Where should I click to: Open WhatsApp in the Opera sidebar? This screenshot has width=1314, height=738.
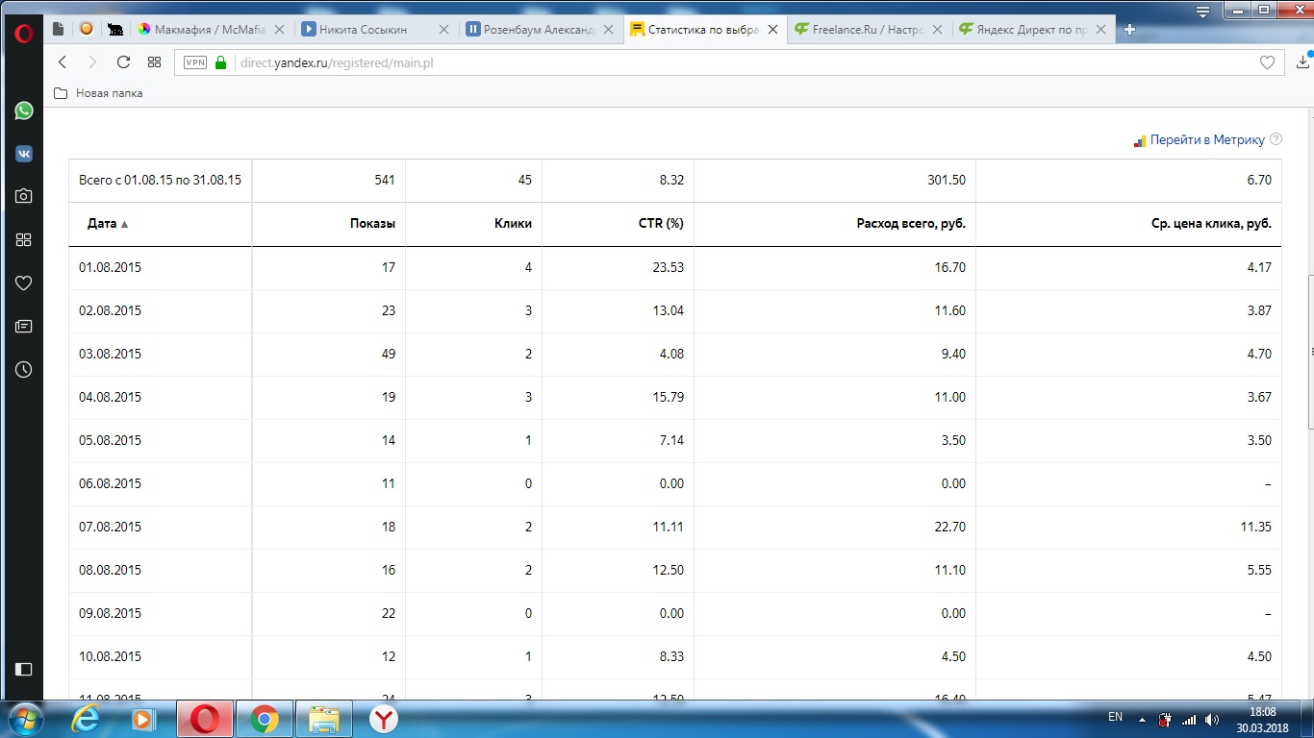click(23, 111)
